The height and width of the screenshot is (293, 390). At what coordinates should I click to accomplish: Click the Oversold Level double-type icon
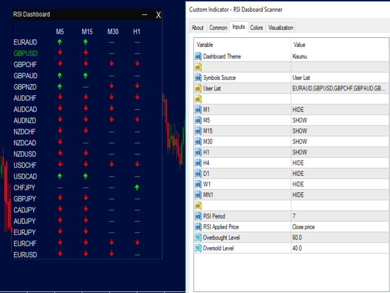click(x=198, y=248)
